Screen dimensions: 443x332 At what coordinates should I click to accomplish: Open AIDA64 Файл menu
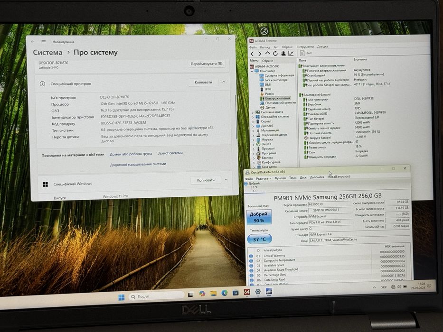pos(253,47)
